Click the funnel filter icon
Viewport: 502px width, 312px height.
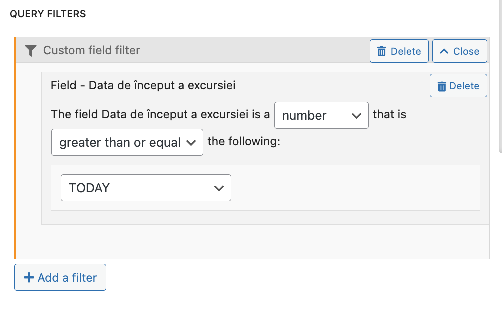pyautogui.click(x=31, y=51)
